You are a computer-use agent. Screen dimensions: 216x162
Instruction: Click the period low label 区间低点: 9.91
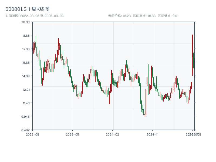[x=168, y=16]
